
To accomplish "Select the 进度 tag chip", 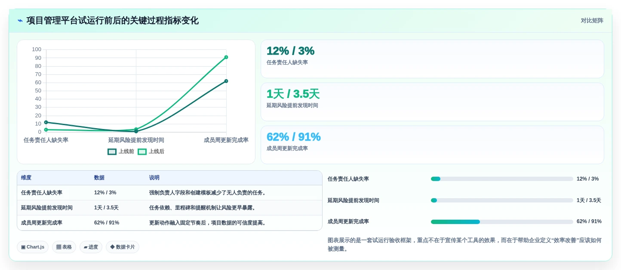I will pos(91,247).
